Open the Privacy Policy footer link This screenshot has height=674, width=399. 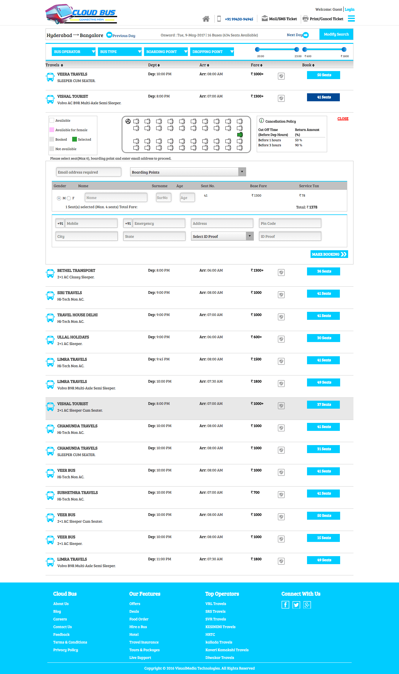(66, 650)
